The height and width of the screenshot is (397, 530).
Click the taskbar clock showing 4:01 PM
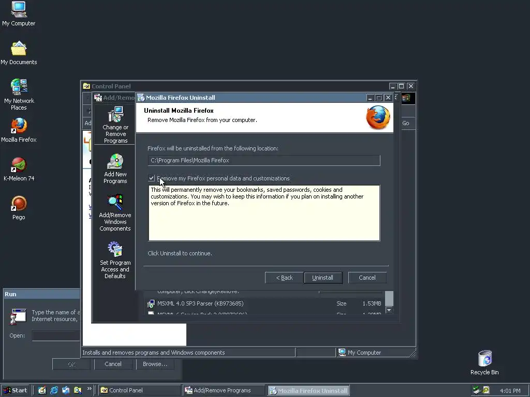point(510,391)
